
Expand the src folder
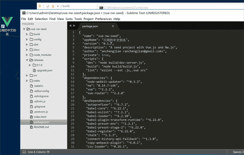point(27,76)
